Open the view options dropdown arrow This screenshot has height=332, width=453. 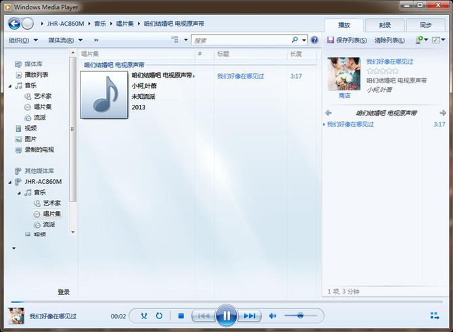tap(186, 40)
